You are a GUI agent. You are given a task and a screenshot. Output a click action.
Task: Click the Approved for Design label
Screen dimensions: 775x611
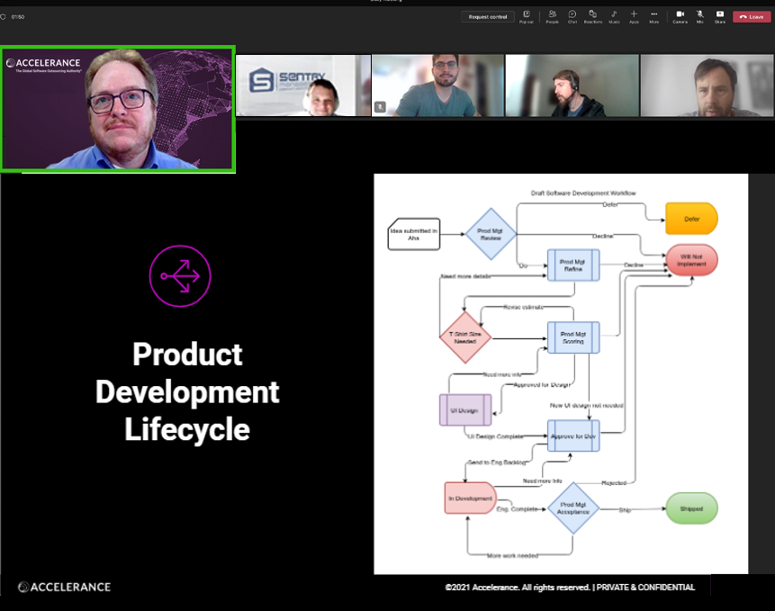tap(542, 384)
